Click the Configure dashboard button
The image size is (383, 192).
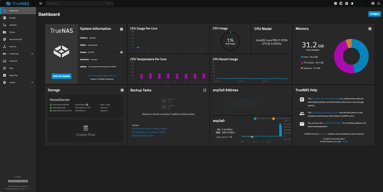pos(374,14)
